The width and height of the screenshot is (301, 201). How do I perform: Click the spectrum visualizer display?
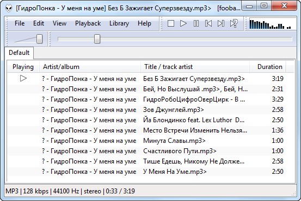pyautogui.click(x=273, y=24)
